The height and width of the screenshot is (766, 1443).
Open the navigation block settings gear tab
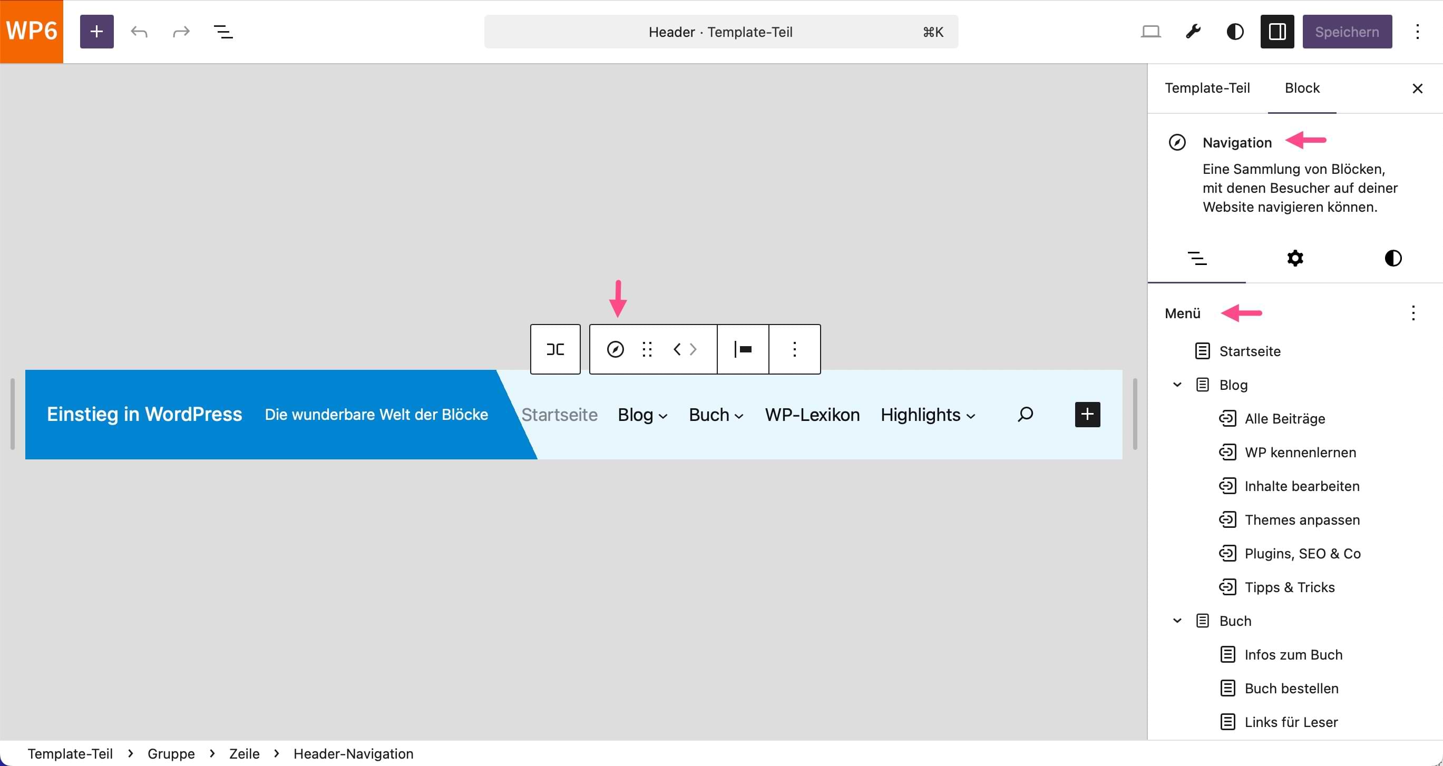click(x=1294, y=258)
